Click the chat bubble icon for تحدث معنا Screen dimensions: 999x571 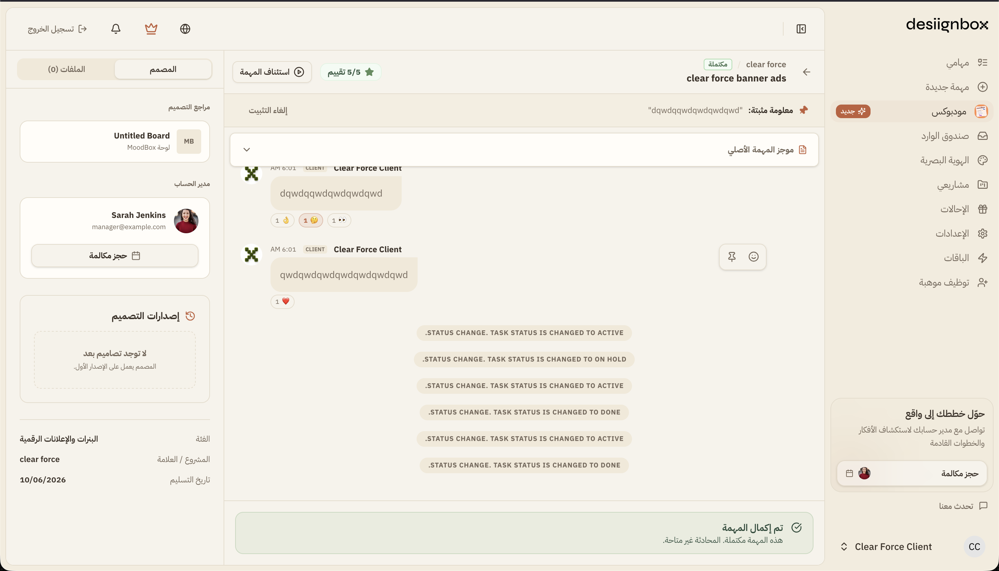[x=983, y=506]
